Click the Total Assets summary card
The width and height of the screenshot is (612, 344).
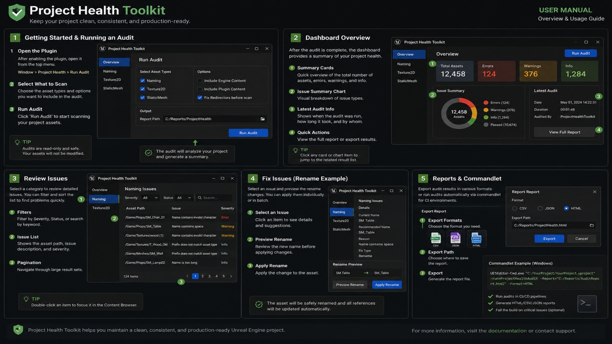click(x=454, y=71)
